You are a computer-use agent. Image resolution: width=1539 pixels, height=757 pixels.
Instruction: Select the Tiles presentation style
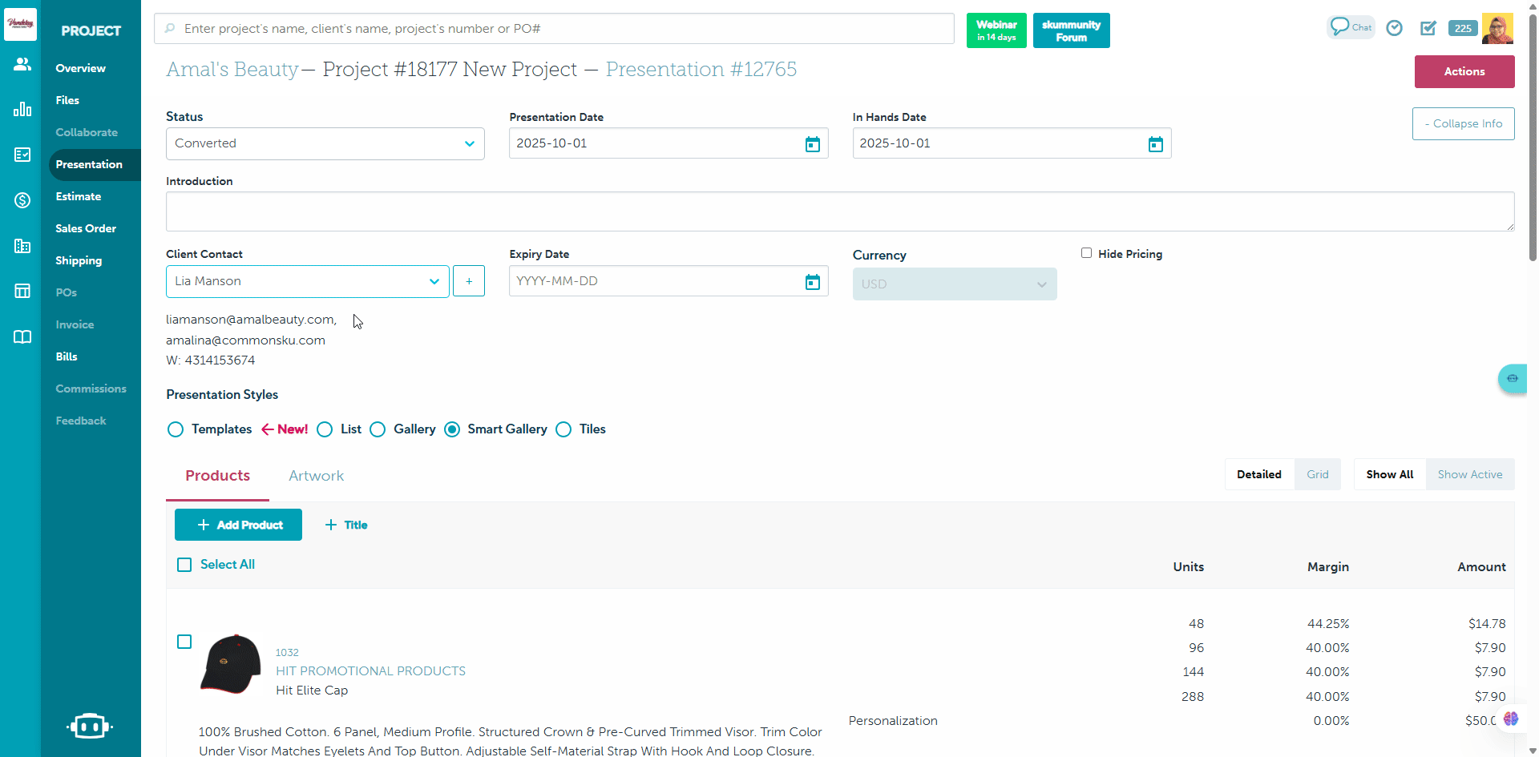[x=563, y=429]
